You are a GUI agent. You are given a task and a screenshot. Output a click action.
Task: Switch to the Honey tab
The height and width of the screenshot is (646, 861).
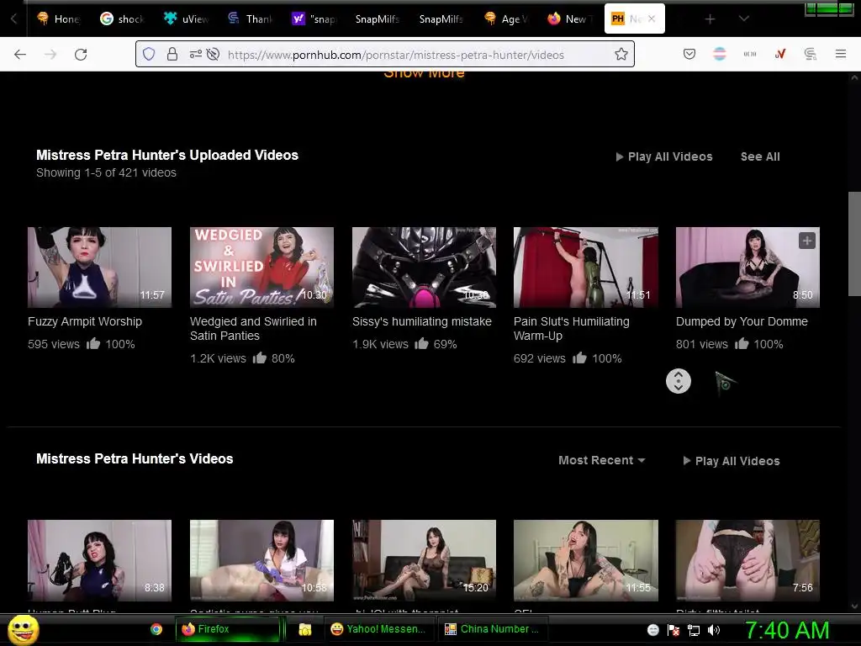point(58,19)
